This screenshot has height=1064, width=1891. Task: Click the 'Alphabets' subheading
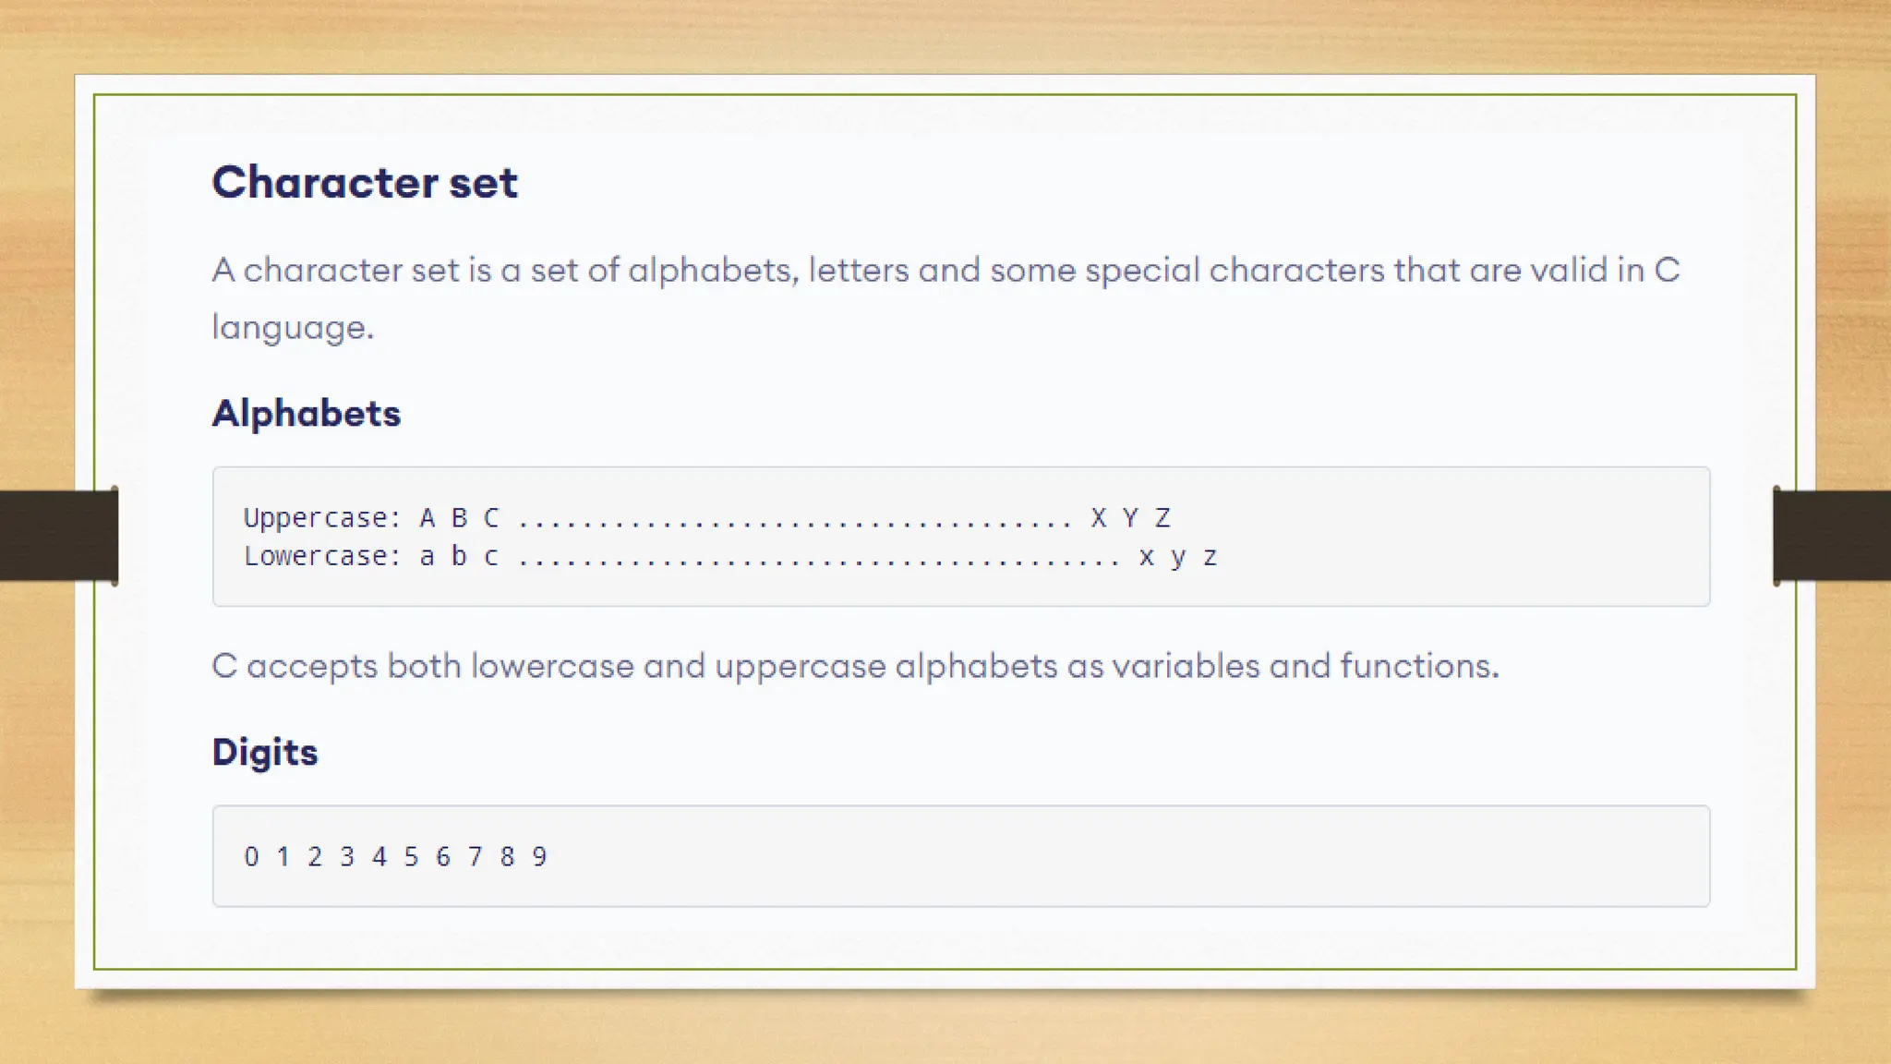pyautogui.click(x=307, y=413)
